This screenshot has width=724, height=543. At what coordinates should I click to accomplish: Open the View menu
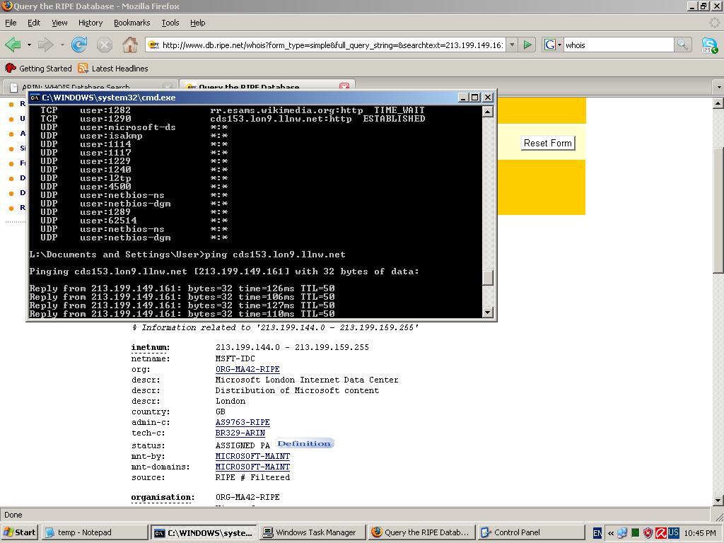[x=59, y=23]
